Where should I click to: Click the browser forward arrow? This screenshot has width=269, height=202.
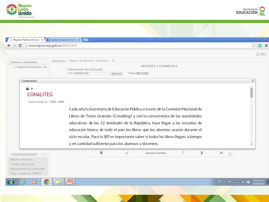[15, 45]
